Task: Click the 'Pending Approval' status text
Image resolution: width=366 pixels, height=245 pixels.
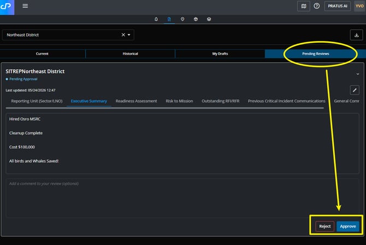Action: click(23, 79)
